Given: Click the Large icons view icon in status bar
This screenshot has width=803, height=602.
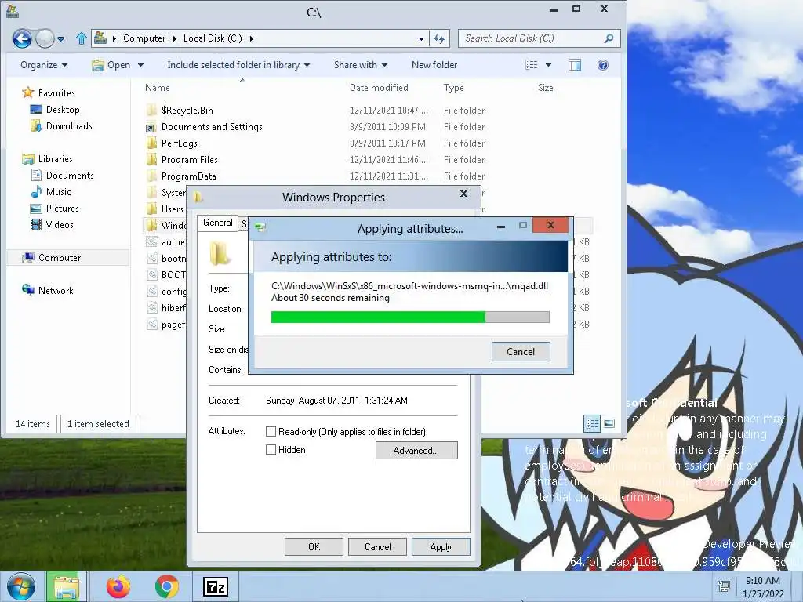Looking at the screenshot, I should 609,423.
